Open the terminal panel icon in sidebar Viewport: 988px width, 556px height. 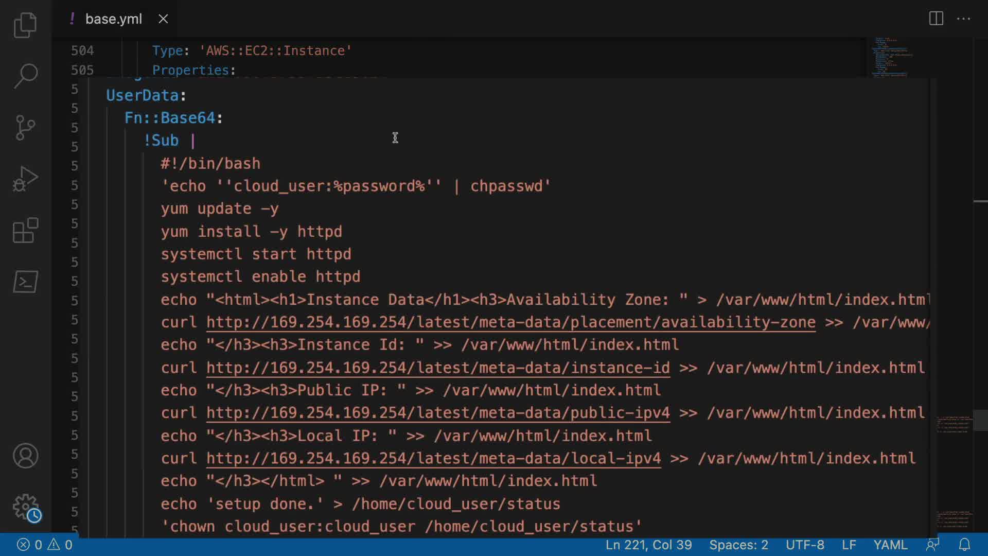pos(25,282)
